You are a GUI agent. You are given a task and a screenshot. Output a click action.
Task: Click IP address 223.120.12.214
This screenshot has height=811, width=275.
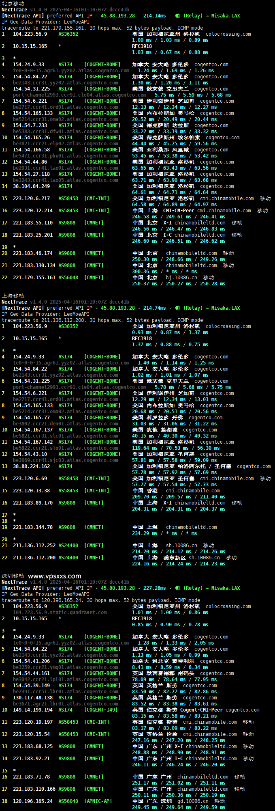(33, 211)
